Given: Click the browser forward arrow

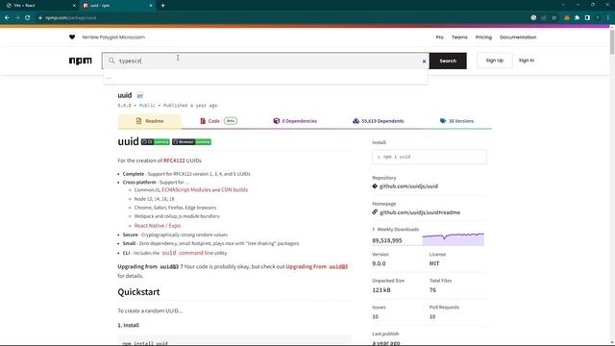Looking at the screenshot, I should pos(17,17).
